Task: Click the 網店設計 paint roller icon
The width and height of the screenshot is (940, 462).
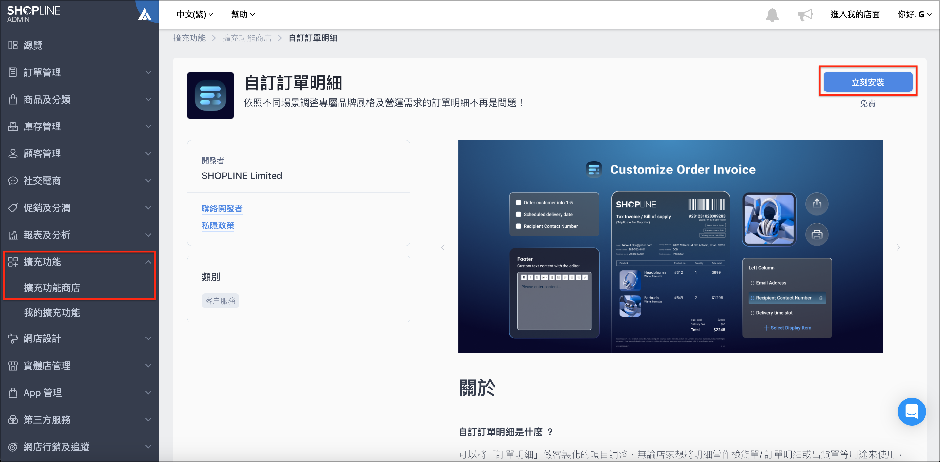Action: (x=13, y=338)
